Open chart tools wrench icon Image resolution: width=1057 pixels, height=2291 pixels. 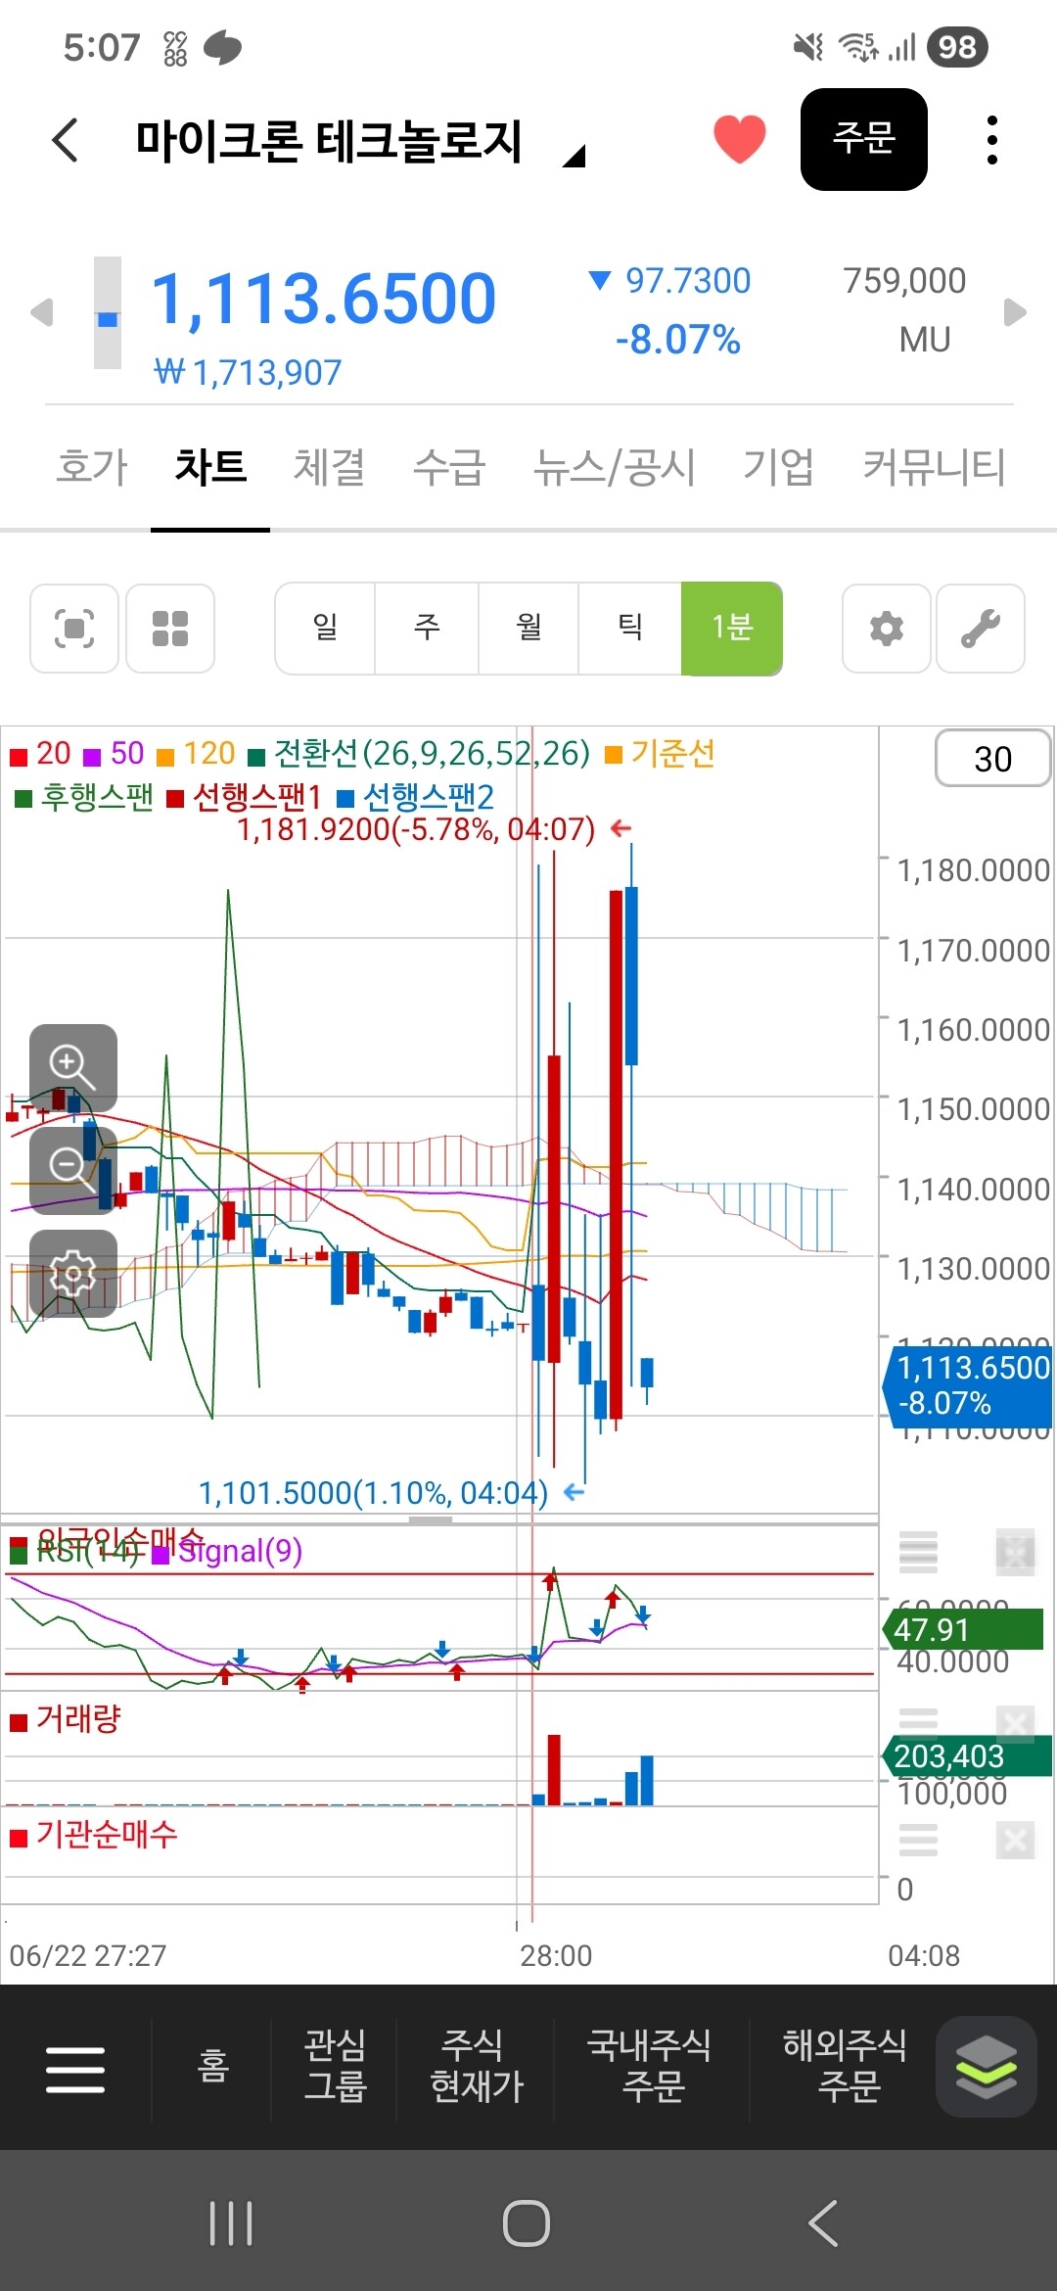coord(981,629)
